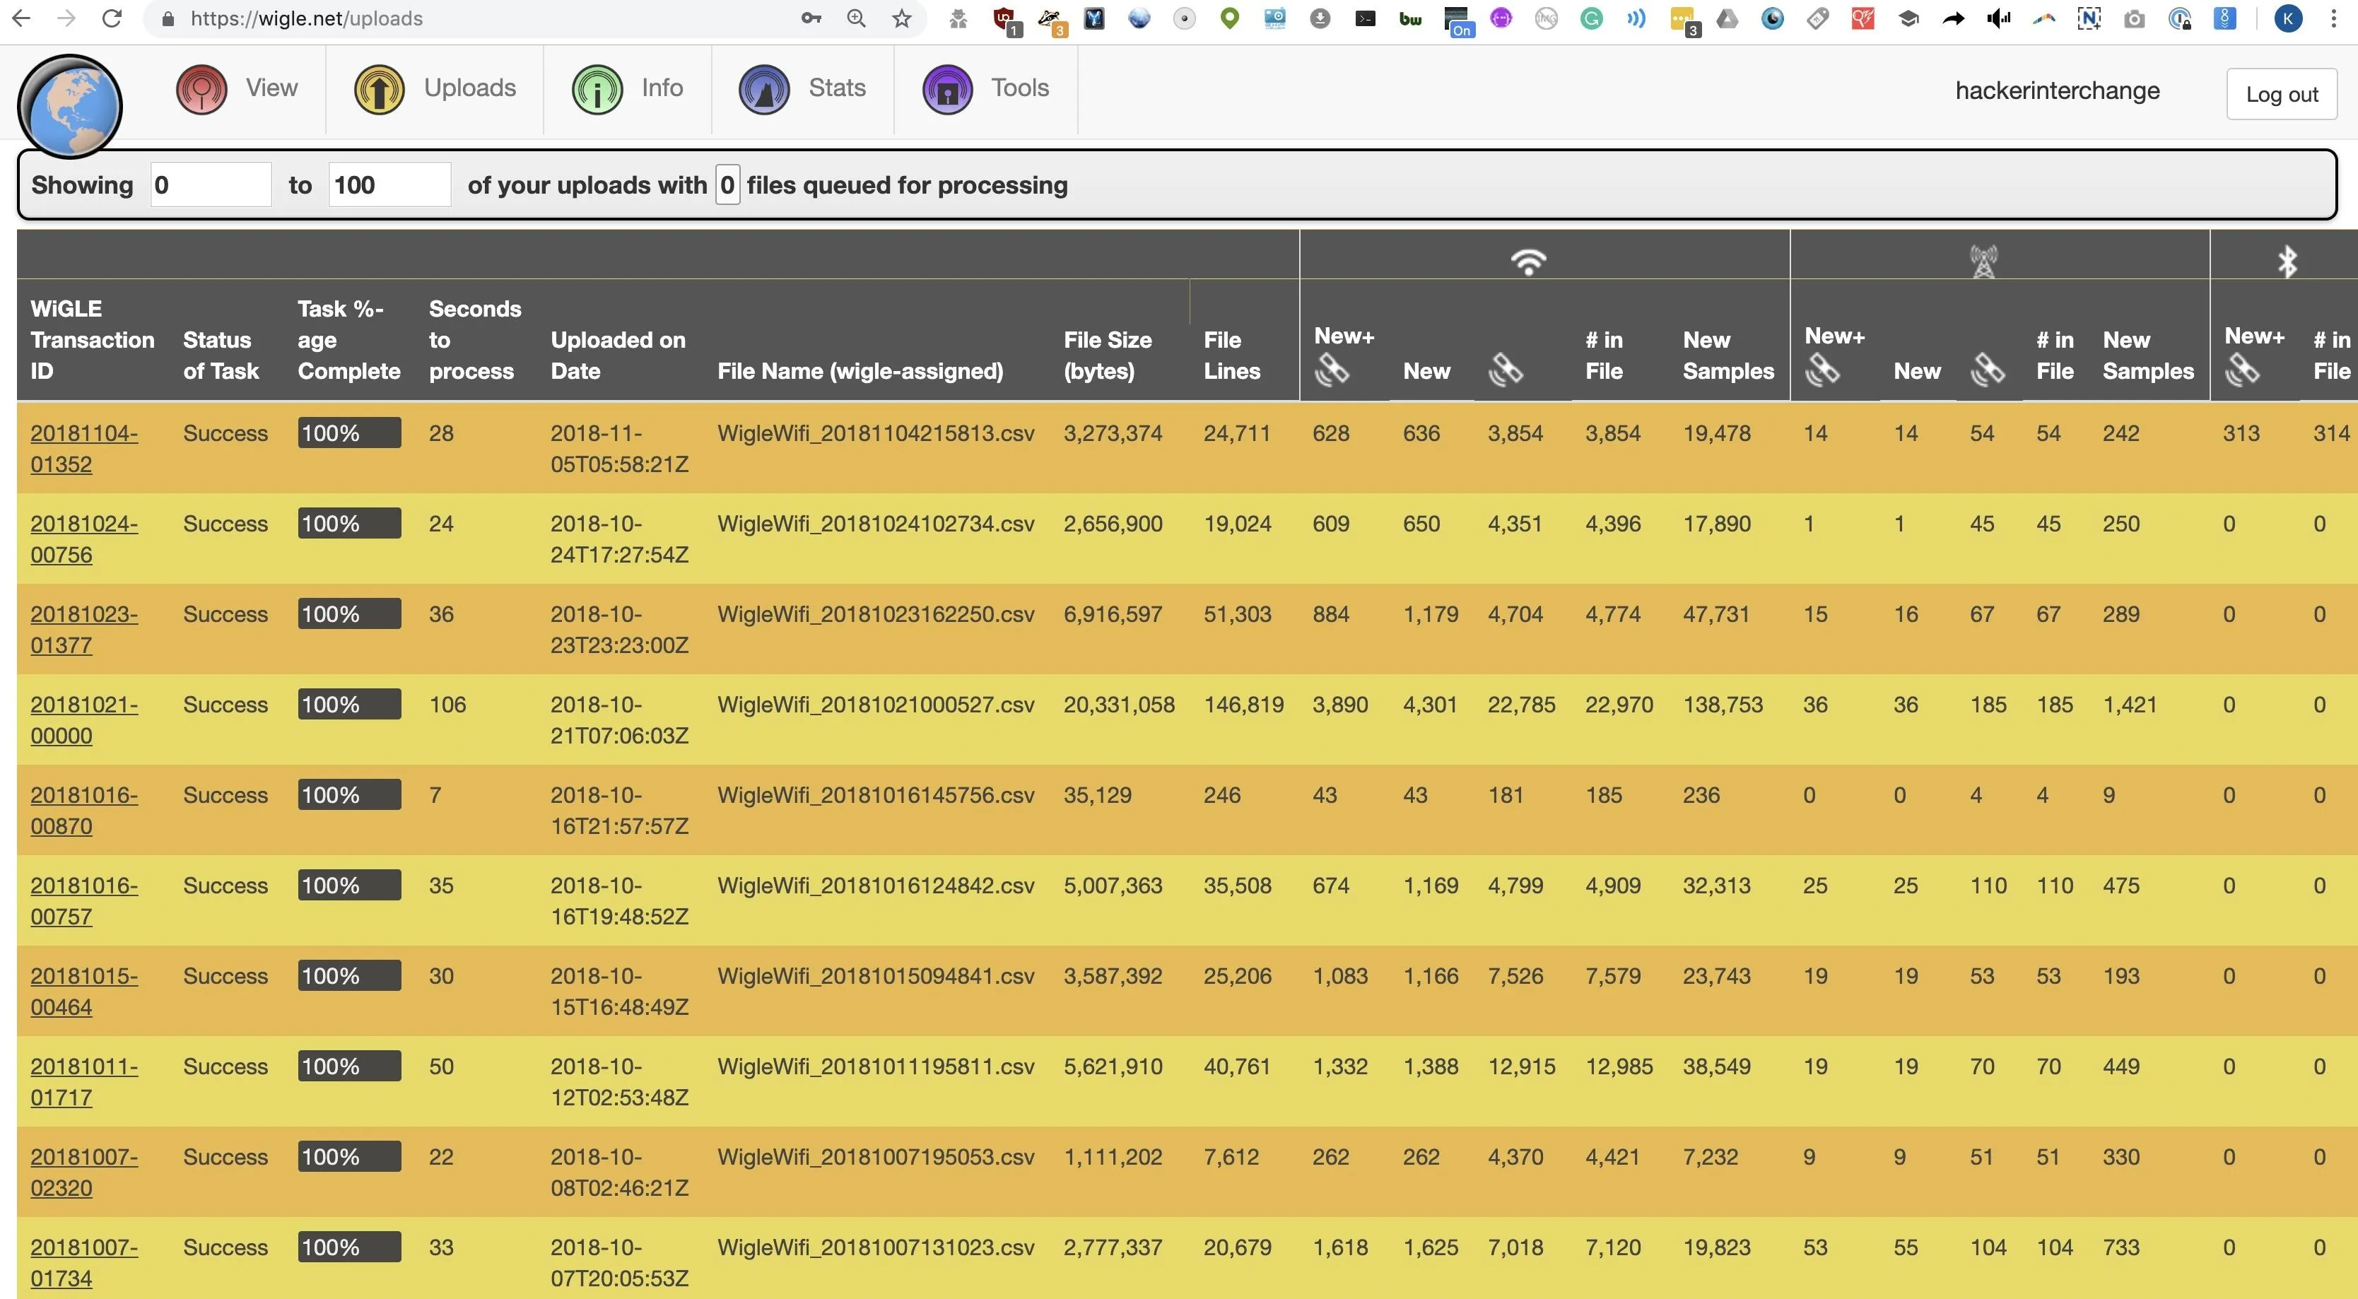Open transaction 20181016-00870

coord(83,810)
